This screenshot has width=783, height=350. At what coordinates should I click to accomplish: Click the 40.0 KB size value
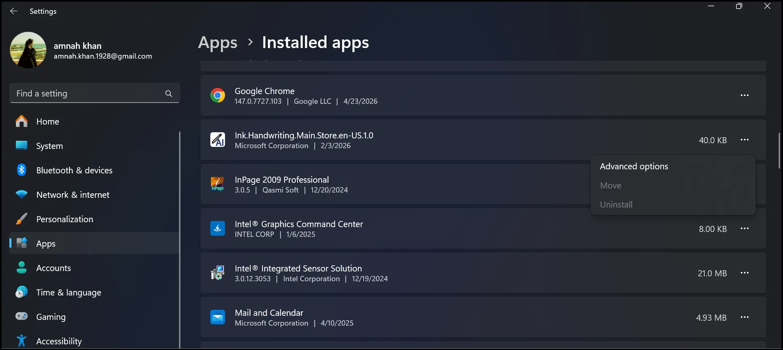click(713, 140)
